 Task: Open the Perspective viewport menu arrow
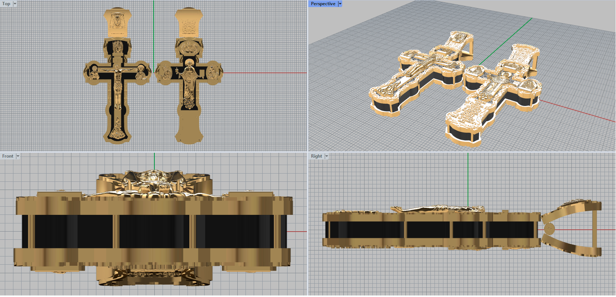coord(340,3)
